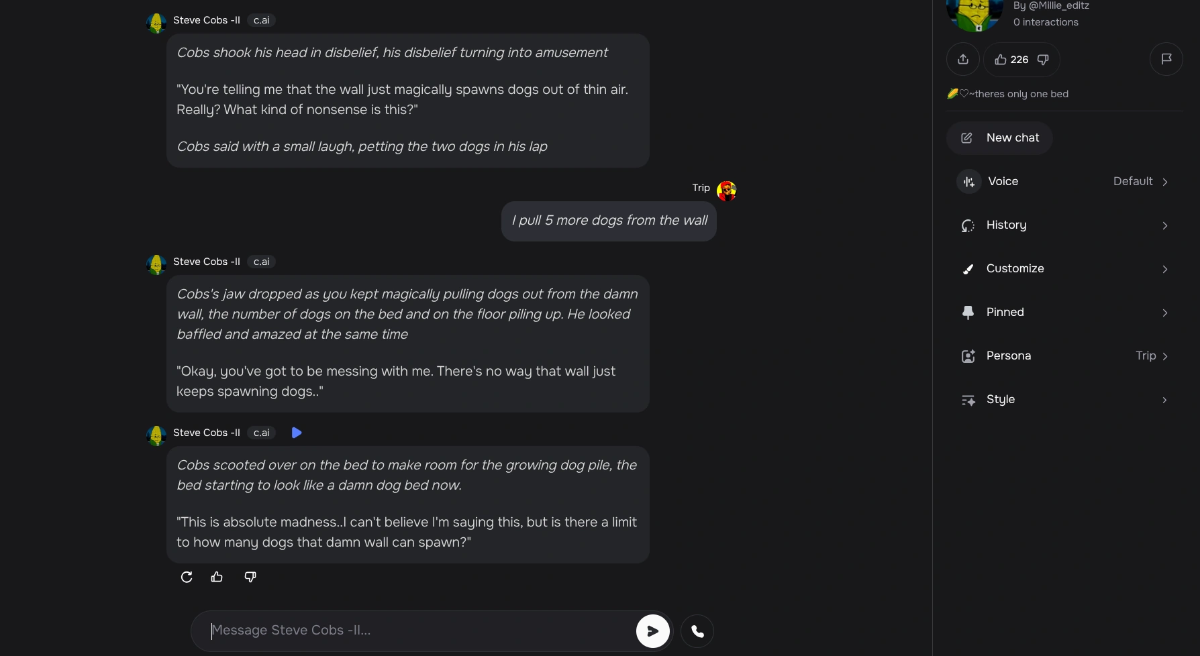Screen dimensions: 1200x656
Task: Click Trip's user avatar
Action: [x=726, y=191]
